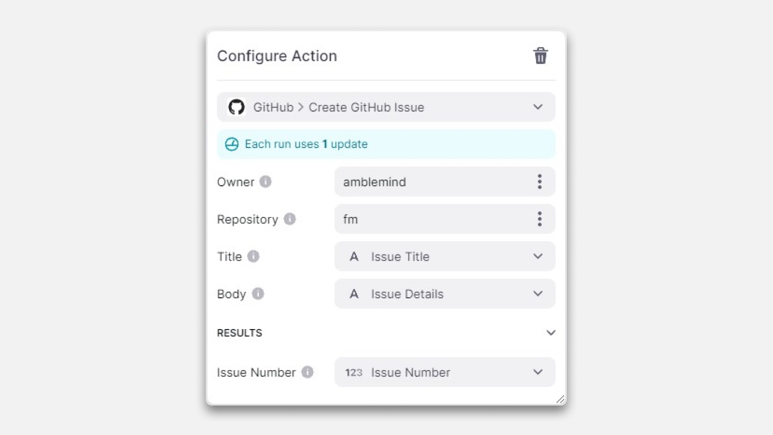Collapse the RESULTS section chevron
773x435 pixels.
(551, 333)
